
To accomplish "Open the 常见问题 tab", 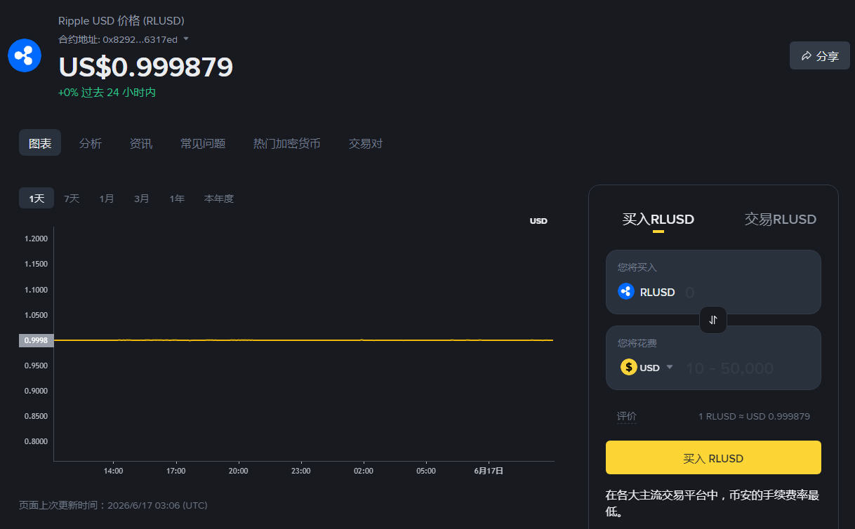I will 203,143.
